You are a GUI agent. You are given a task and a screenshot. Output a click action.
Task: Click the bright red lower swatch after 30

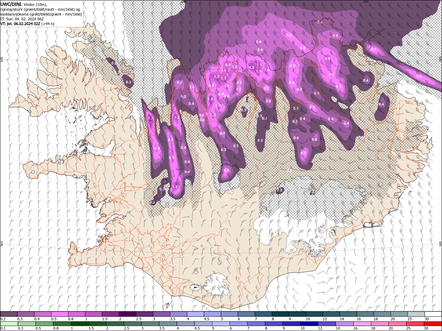[433, 324]
